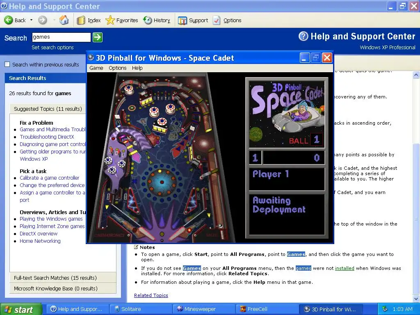
Task: Open the Options menu in Pinball
Action: pyautogui.click(x=118, y=68)
